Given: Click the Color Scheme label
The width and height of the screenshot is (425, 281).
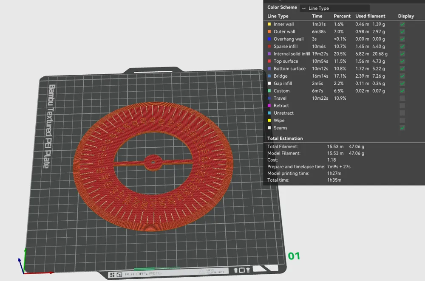Looking at the screenshot, I should pos(282,8).
